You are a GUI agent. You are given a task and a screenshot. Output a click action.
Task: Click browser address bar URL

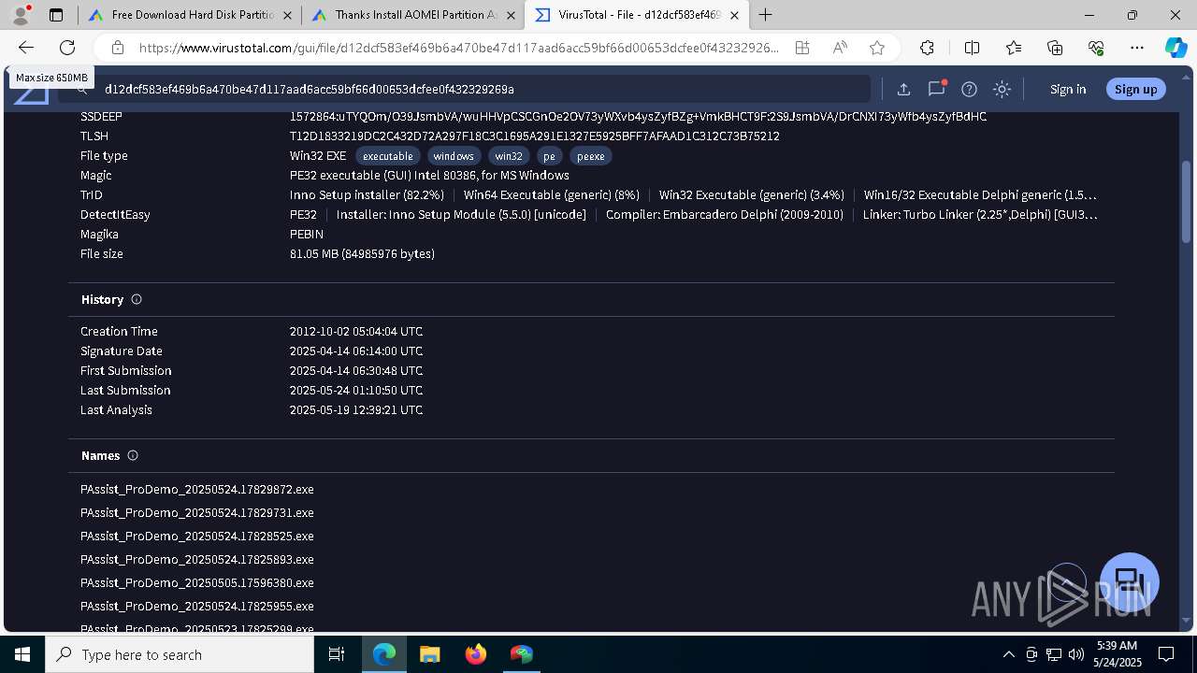[458, 48]
